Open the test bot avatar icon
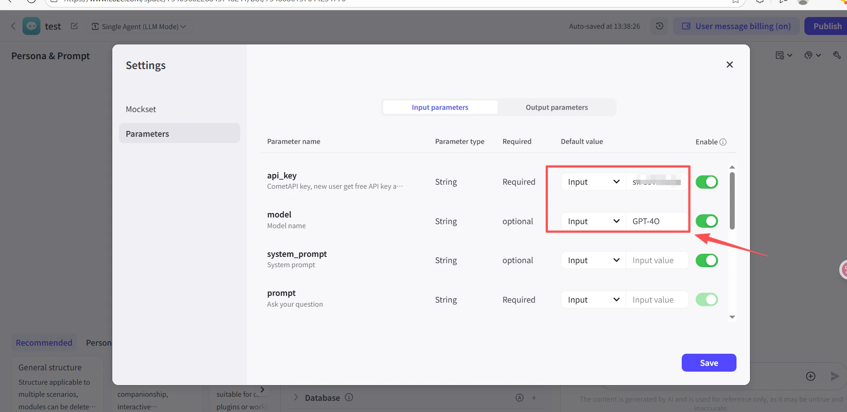Viewport: 847px width, 412px height. click(x=31, y=26)
